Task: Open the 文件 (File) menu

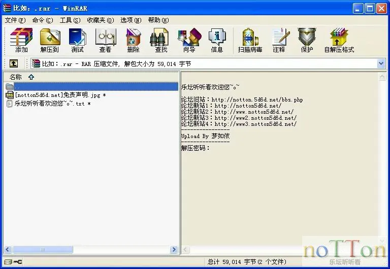Action: [15, 20]
